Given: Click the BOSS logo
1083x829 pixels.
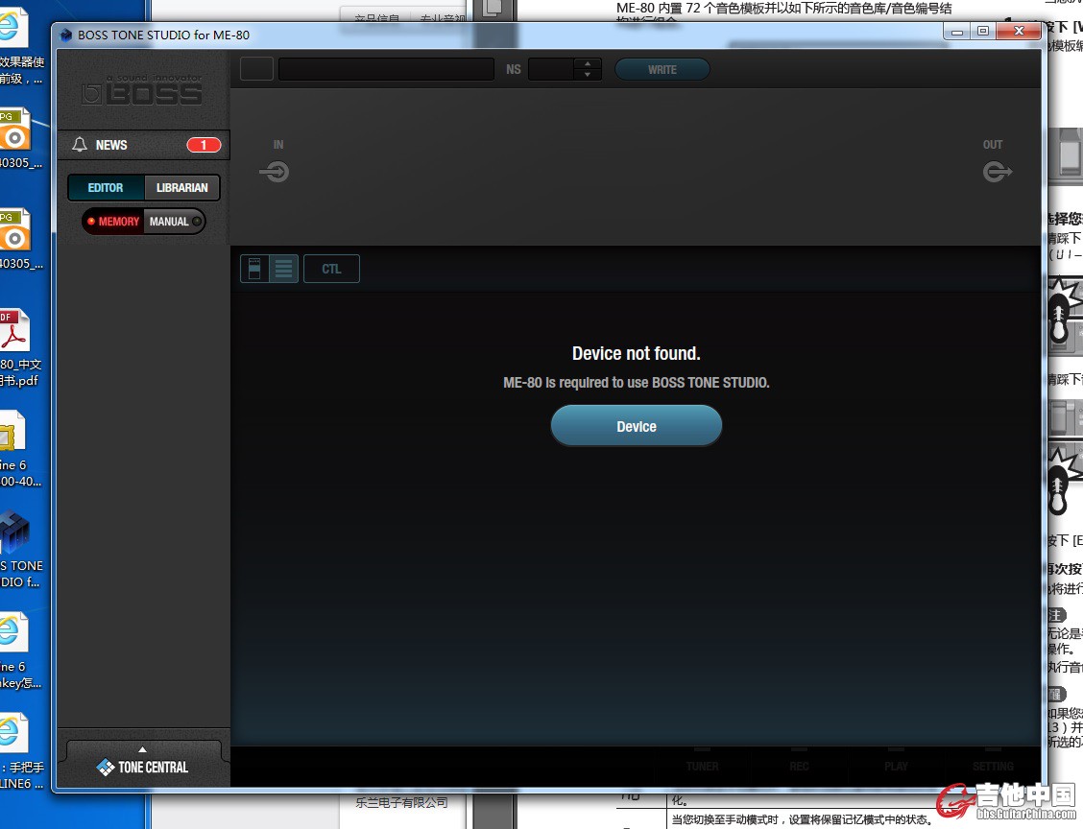Looking at the screenshot, I should click(x=142, y=92).
